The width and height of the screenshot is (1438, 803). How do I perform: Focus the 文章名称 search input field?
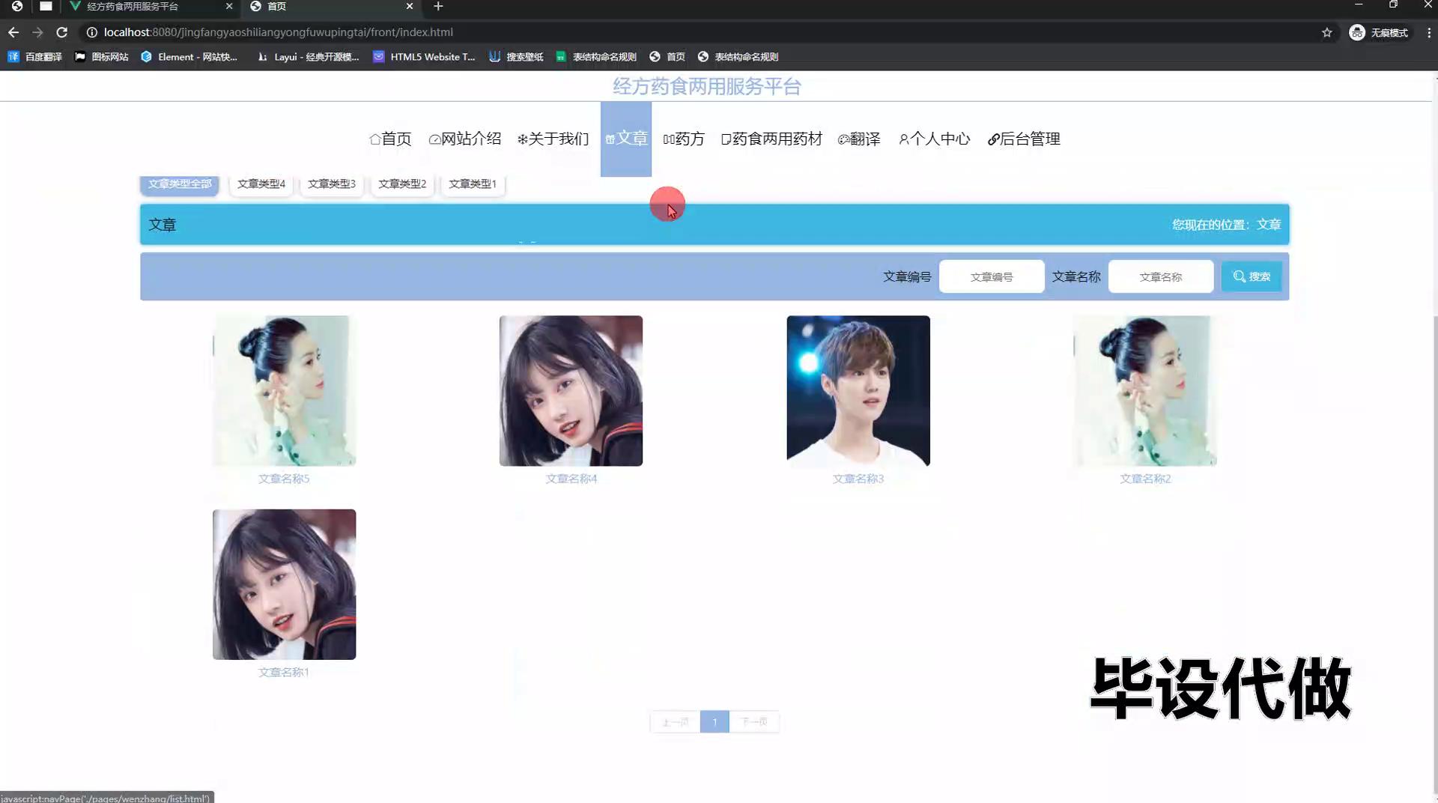coord(1160,276)
